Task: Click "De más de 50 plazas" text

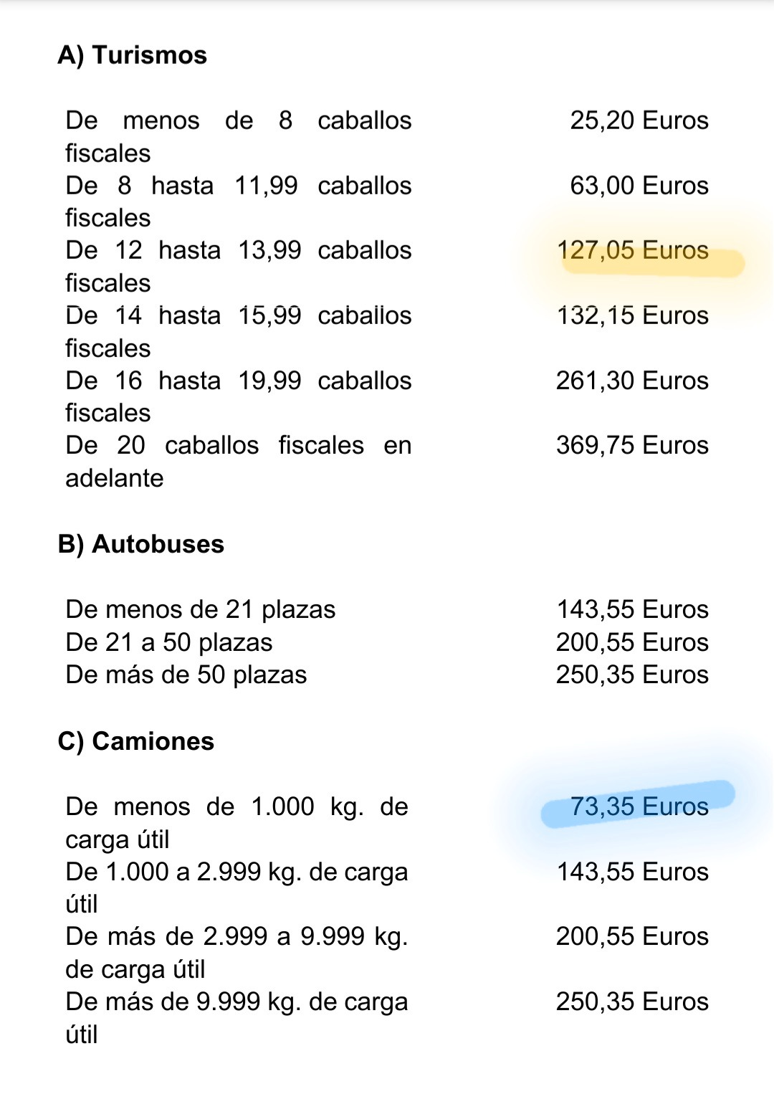Action: [x=186, y=675]
